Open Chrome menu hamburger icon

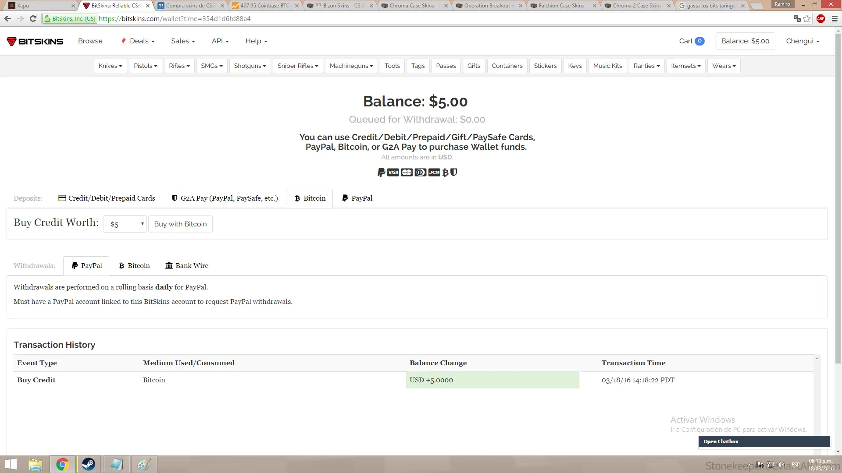click(x=835, y=19)
